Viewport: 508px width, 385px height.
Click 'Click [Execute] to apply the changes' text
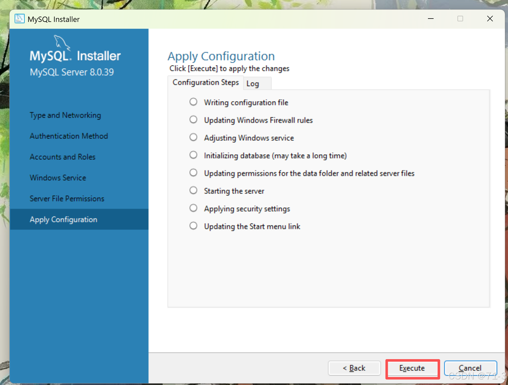[229, 69]
